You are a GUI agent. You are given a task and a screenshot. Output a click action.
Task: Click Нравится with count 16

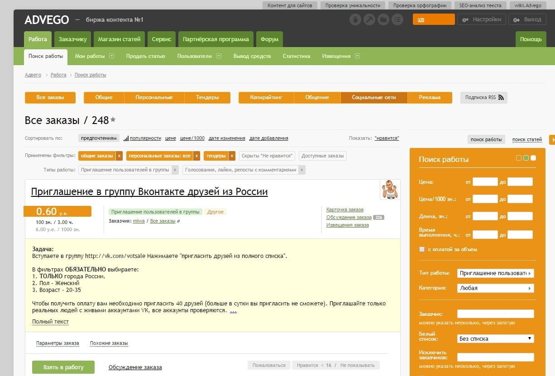[315, 365]
